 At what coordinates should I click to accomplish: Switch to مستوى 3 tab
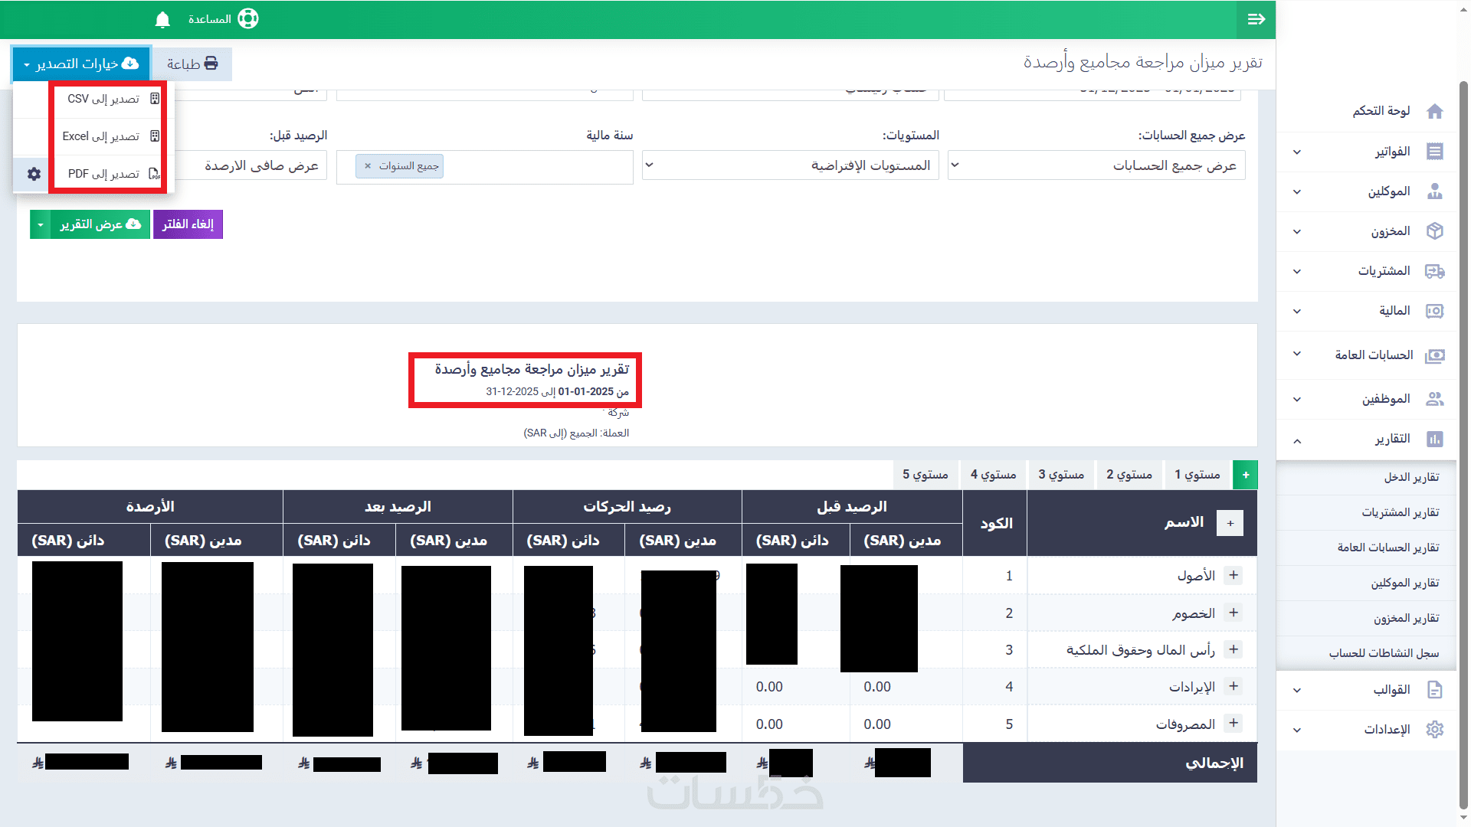(x=1061, y=475)
